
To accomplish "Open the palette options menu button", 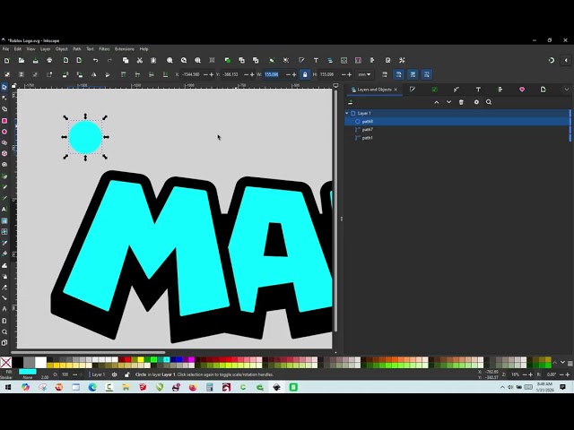I will tap(570, 363).
